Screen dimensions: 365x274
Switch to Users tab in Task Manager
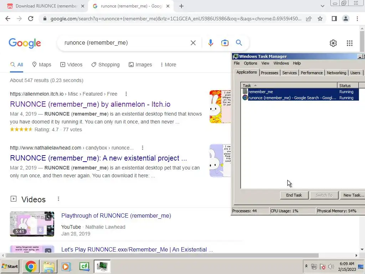click(x=355, y=73)
